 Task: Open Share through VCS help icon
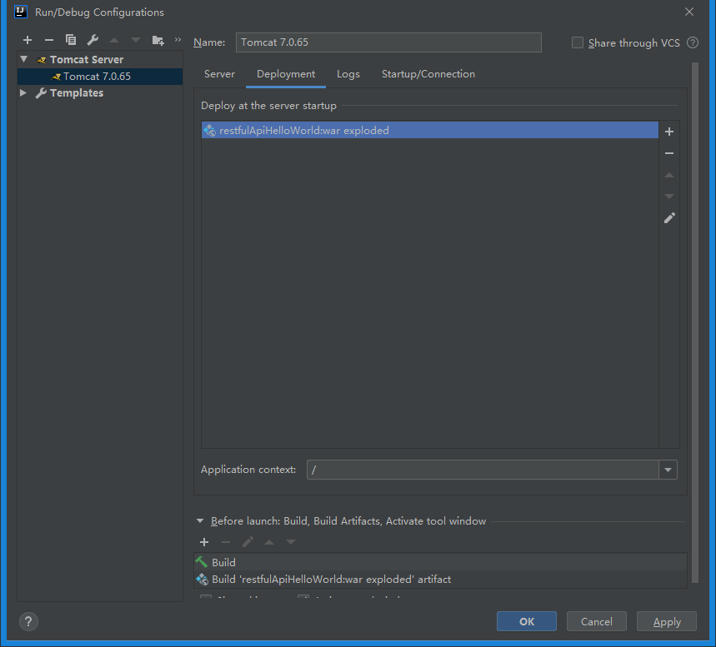[x=693, y=43]
